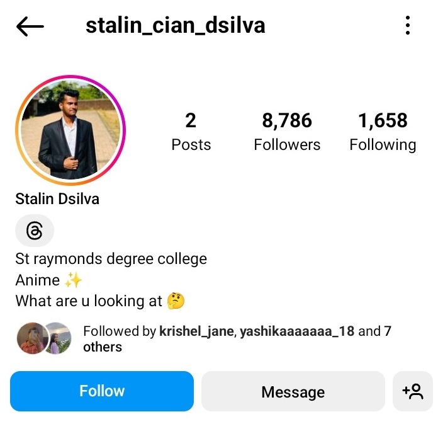Send a Message to this profile
The width and height of the screenshot is (438, 424).
tap(293, 391)
